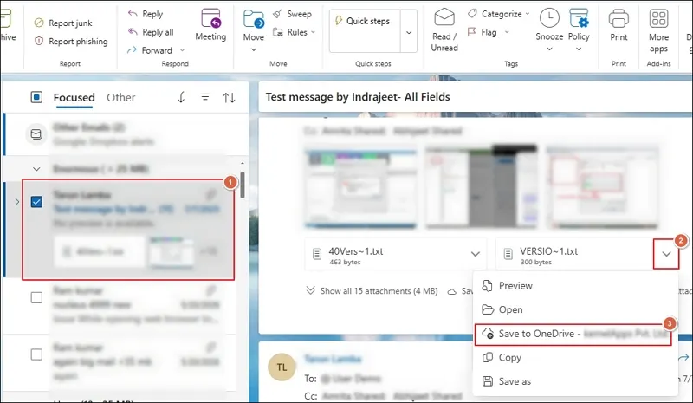Flag the selected message
The image size is (693, 403).
tap(483, 32)
